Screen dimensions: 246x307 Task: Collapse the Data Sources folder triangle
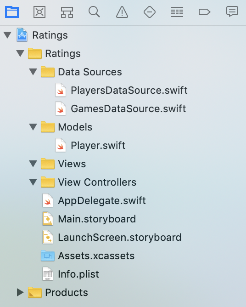(33, 72)
